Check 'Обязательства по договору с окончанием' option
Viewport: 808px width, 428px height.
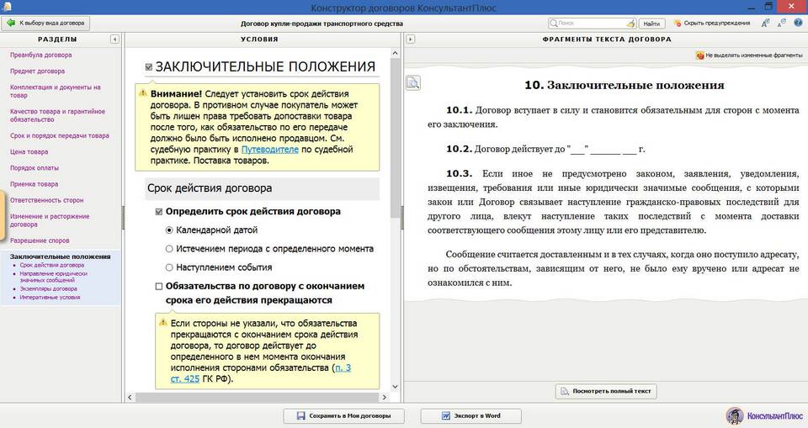pos(159,287)
